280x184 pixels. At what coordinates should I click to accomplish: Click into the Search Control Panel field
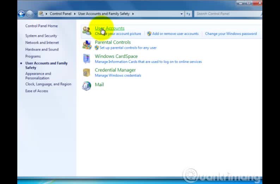click(x=228, y=14)
